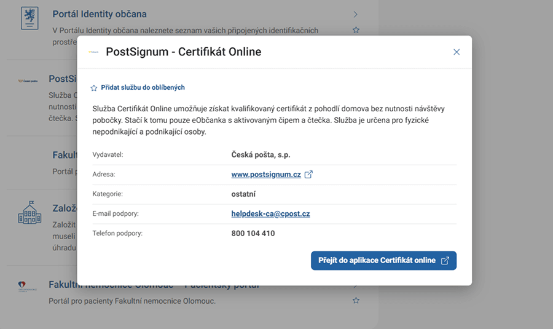The width and height of the screenshot is (553, 329).
Task: Open the www.postsignum.cz link
Action: click(x=266, y=175)
